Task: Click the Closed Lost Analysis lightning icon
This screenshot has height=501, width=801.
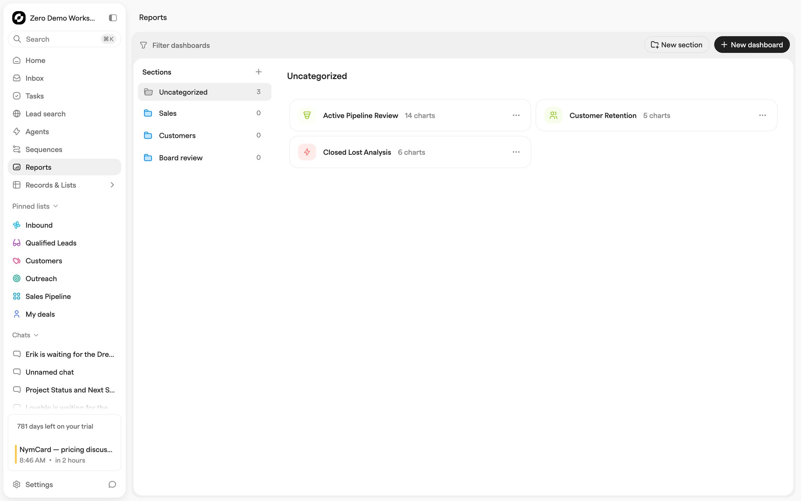Action: [x=307, y=152]
